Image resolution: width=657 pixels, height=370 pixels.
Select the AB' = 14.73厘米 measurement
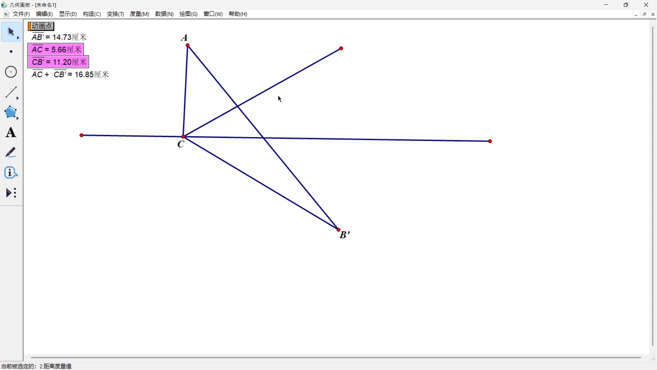point(59,37)
